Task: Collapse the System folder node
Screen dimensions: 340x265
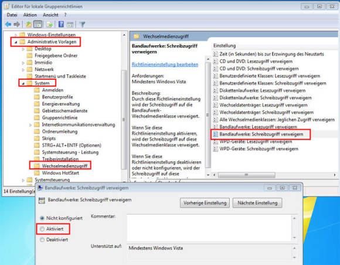Action: [23, 83]
